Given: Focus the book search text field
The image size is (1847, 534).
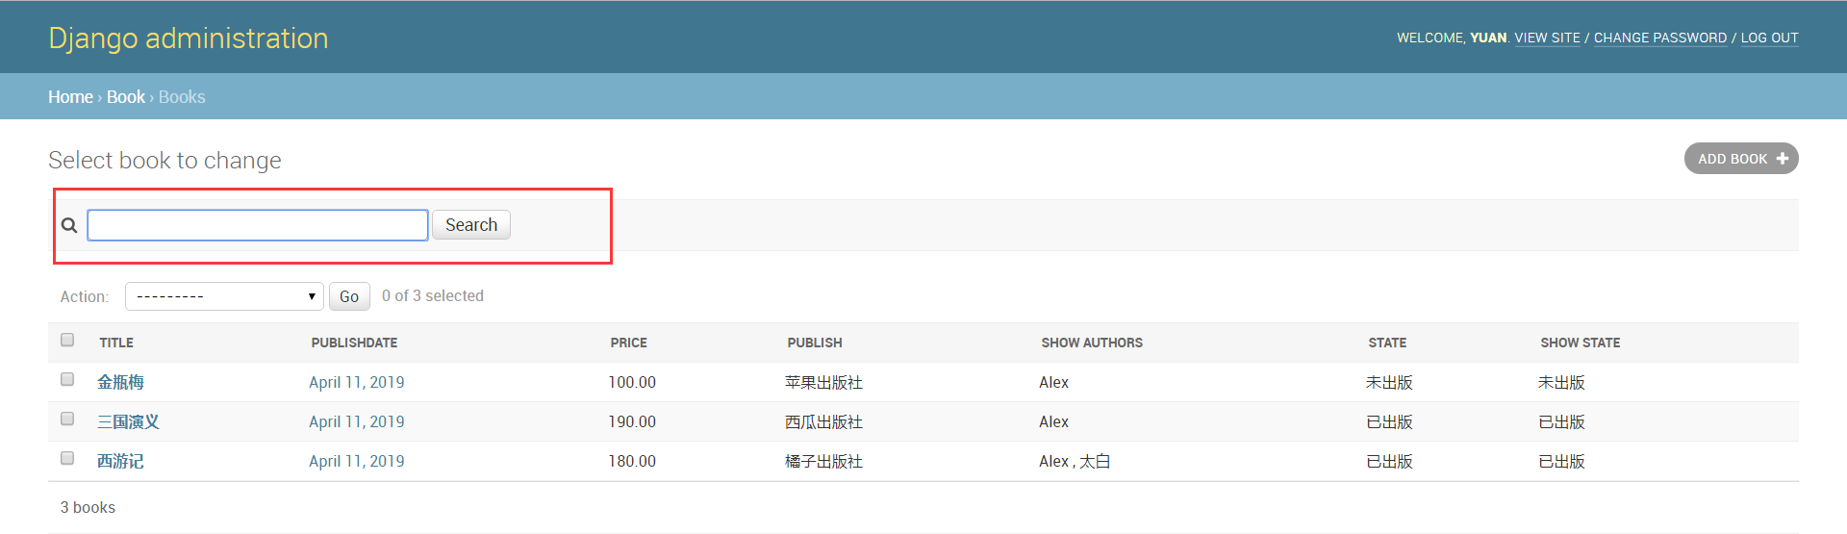Looking at the screenshot, I should click(258, 225).
